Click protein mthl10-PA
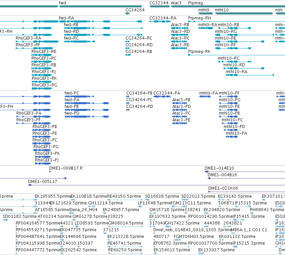 click(236, 133)
